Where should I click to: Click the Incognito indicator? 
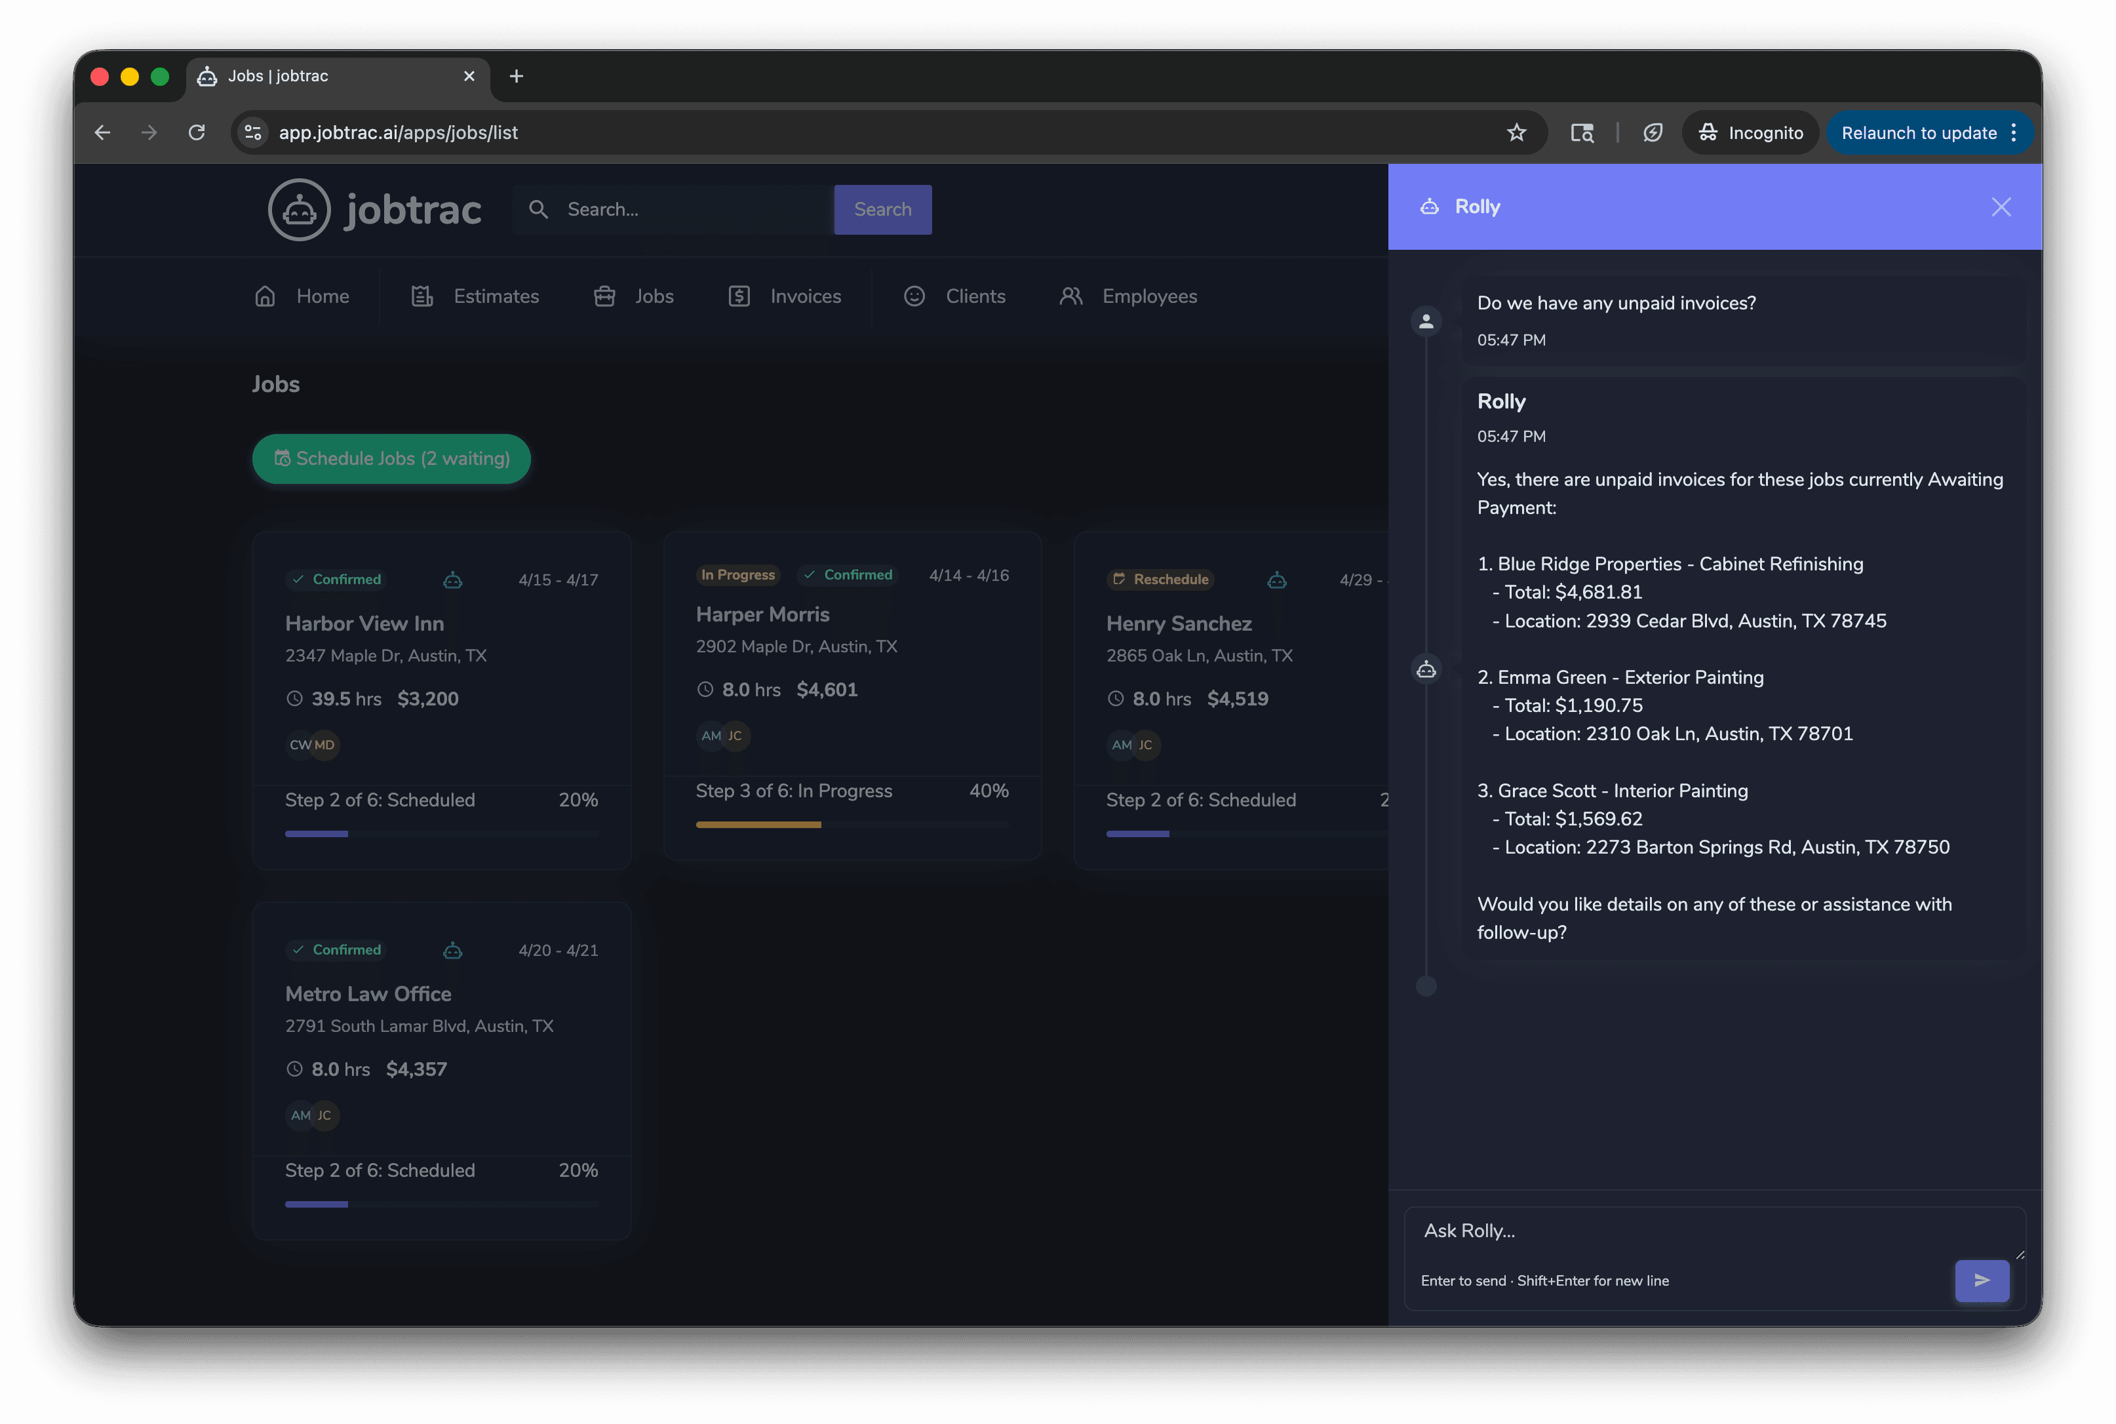(1750, 132)
